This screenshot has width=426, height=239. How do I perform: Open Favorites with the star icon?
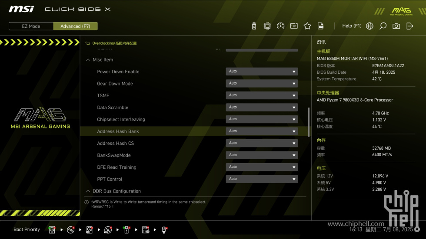307,26
